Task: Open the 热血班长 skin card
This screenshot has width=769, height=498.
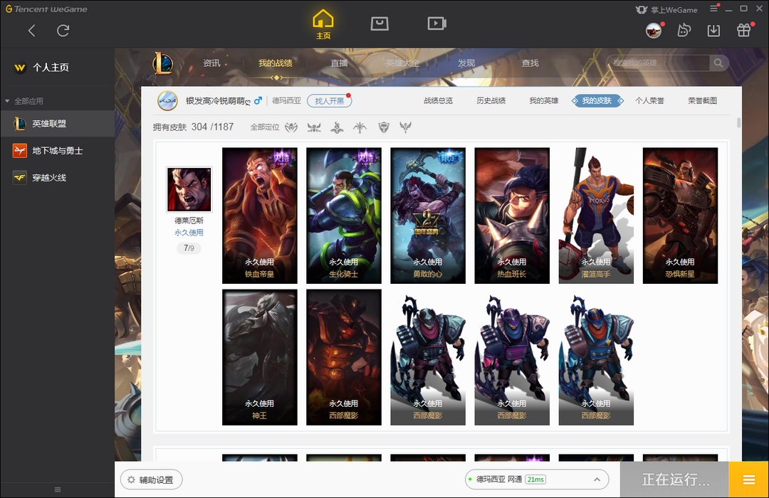Action: [512, 216]
